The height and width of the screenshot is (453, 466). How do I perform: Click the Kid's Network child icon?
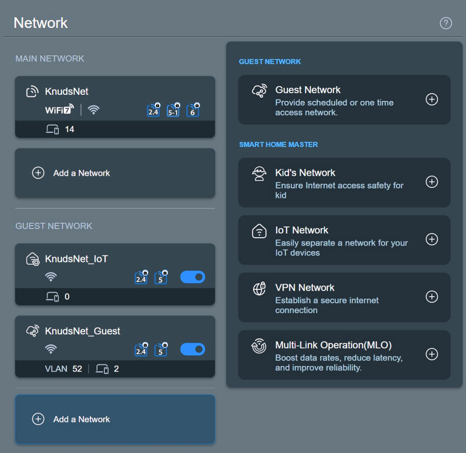259,174
